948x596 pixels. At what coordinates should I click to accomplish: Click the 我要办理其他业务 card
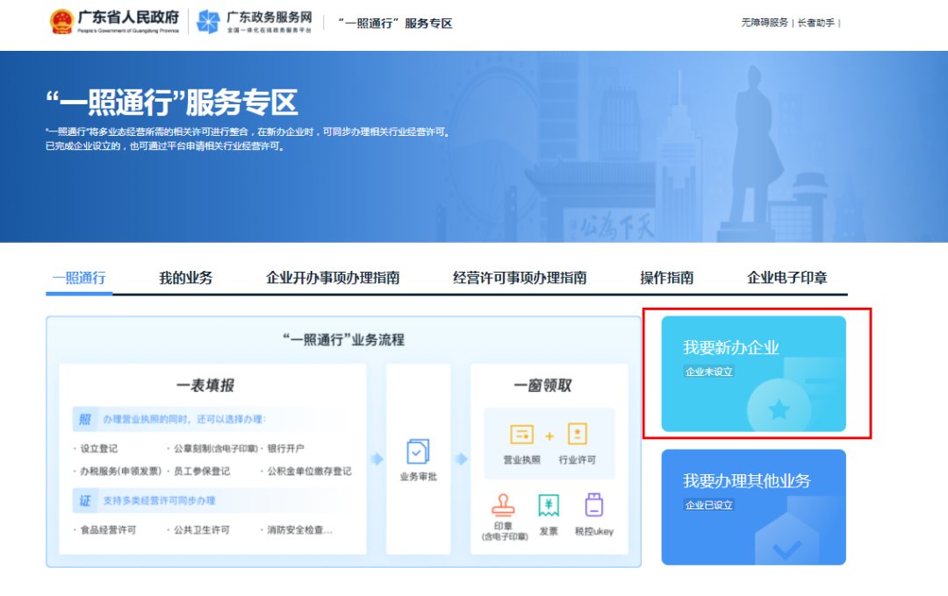coord(752,507)
